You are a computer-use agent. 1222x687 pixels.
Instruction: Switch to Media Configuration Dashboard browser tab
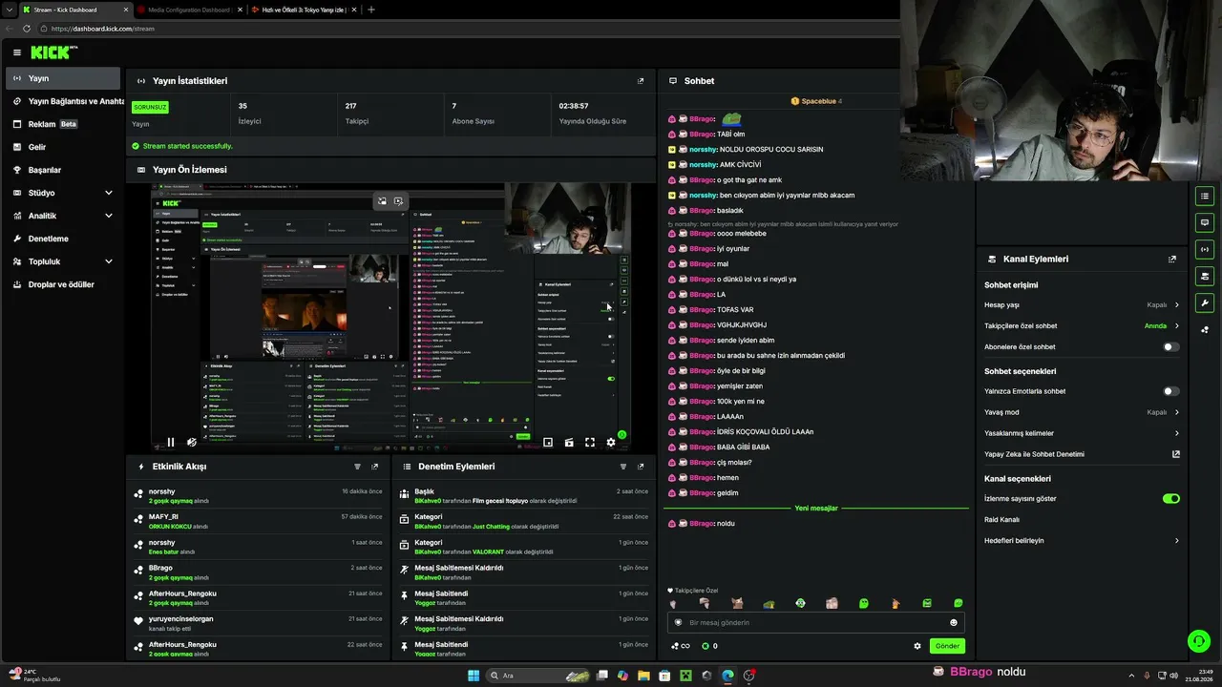(189, 10)
